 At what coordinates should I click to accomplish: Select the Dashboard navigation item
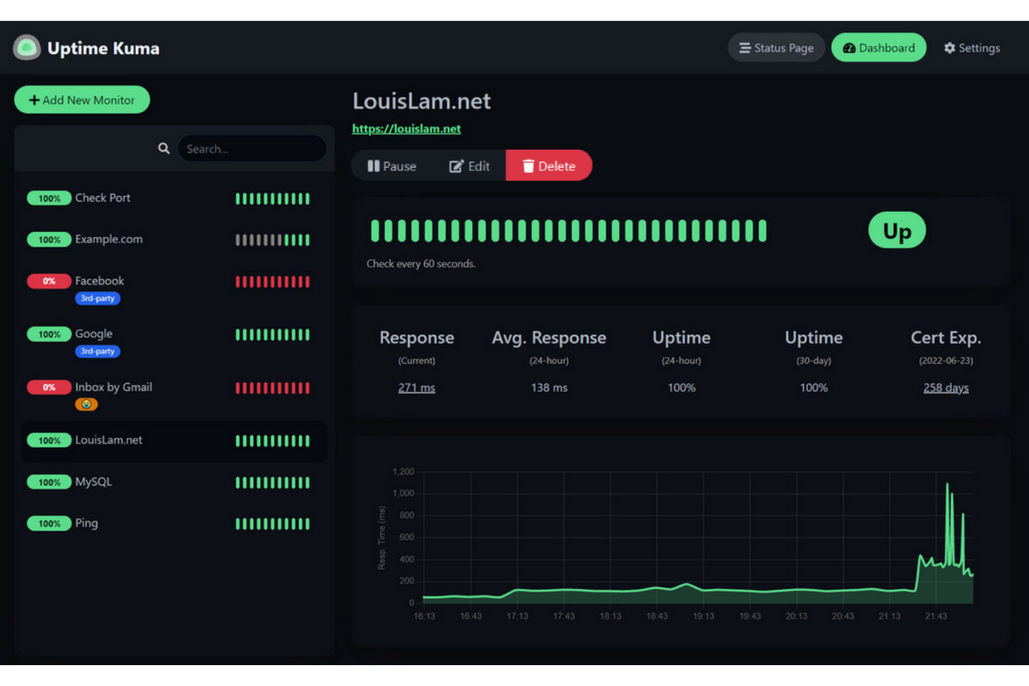(x=878, y=47)
